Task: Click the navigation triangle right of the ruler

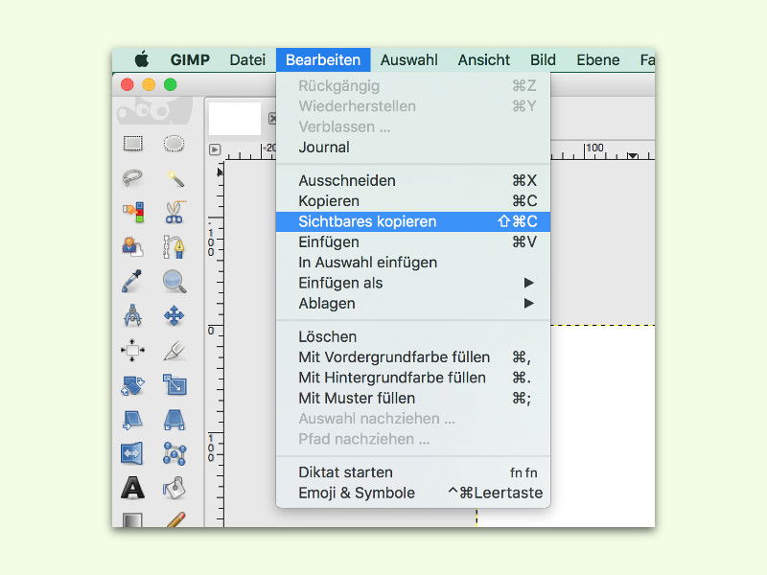Action: pyautogui.click(x=633, y=155)
